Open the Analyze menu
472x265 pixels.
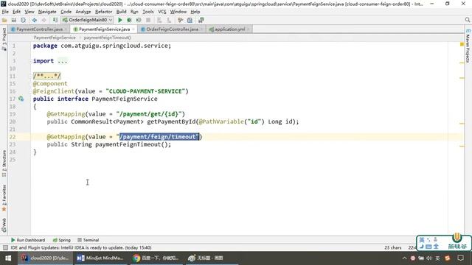point(83,12)
